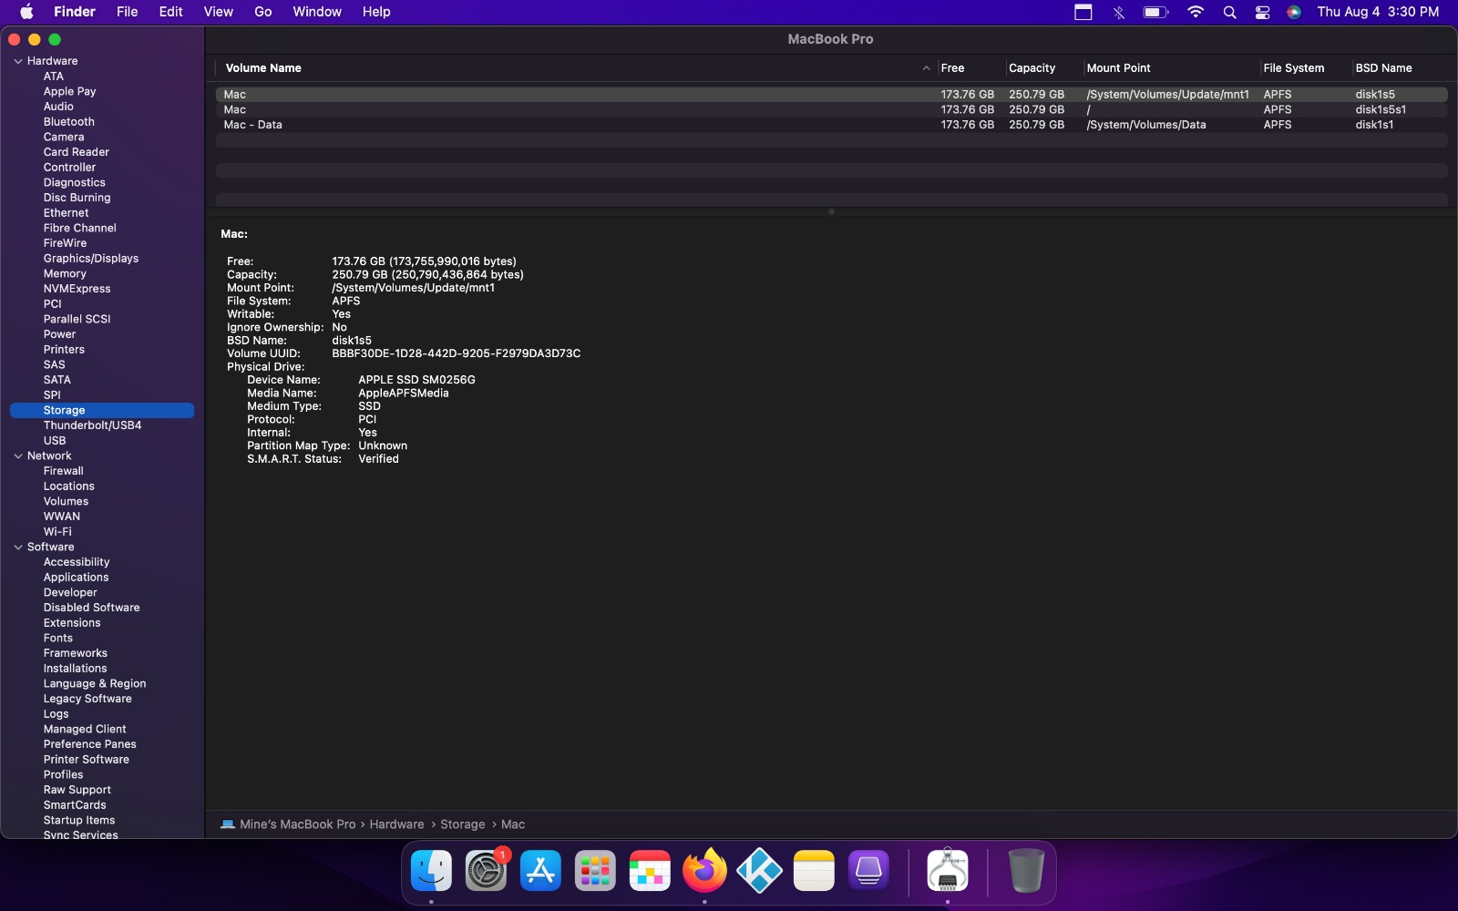Open the Go menu
The height and width of the screenshot is (911, 1458).
click(x=263, y=12)
